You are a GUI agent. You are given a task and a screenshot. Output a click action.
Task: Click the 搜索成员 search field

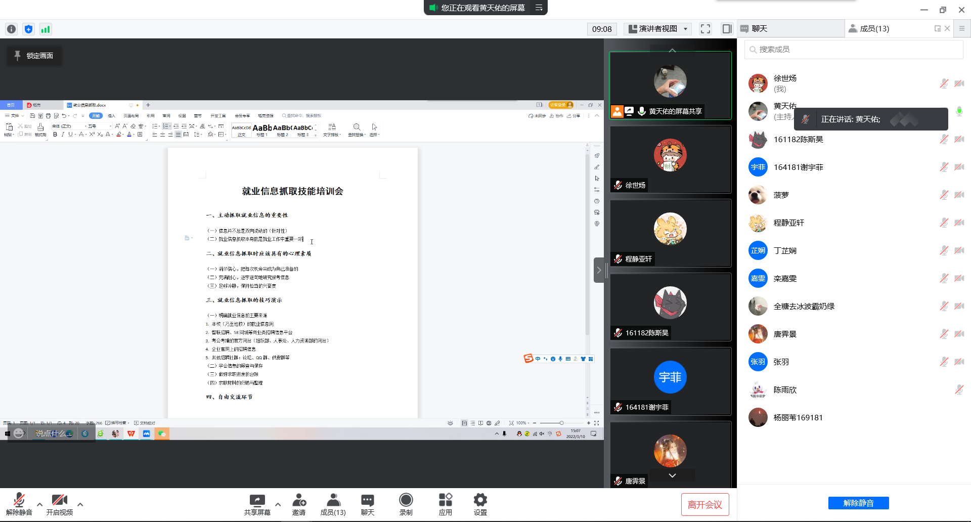click(854, 50)
